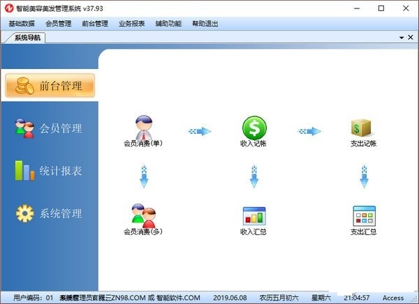419x304 pixels.
Task: Open the 会员消费(单) member icon
Action: pyautogui.click(x=144, y=128)
